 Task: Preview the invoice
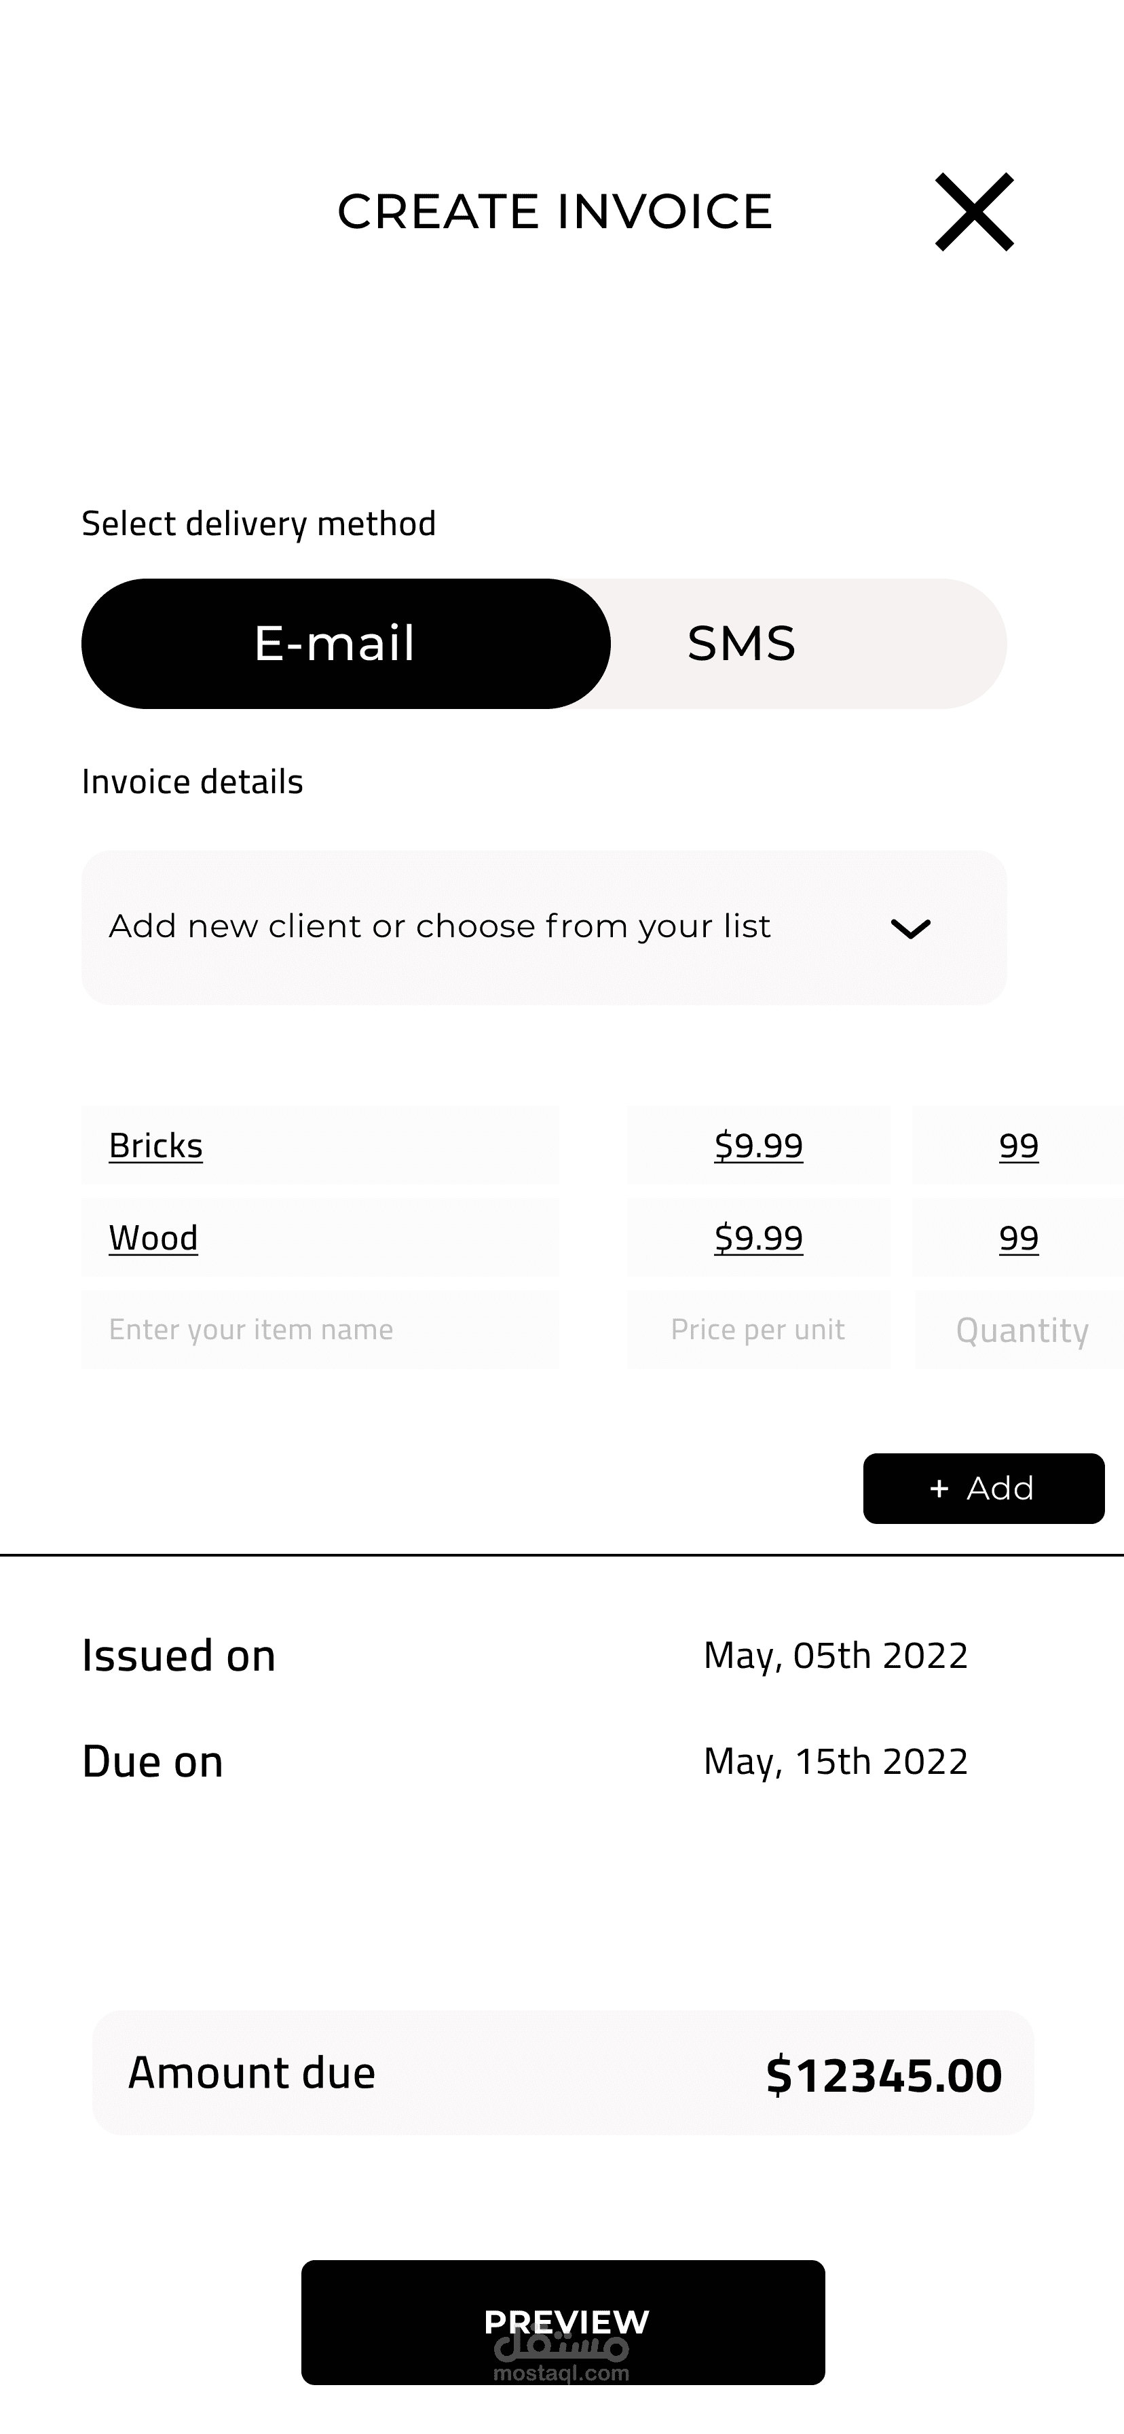563,2323
